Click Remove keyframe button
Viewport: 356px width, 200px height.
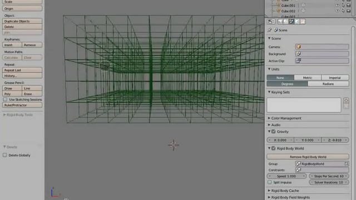(x=32, y=45)
